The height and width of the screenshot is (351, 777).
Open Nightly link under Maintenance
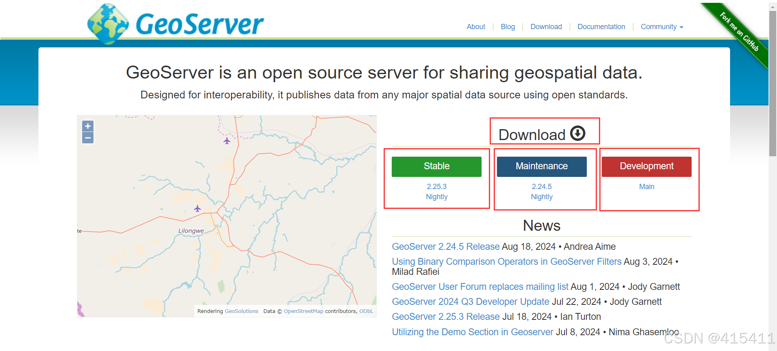click(541, 197)
